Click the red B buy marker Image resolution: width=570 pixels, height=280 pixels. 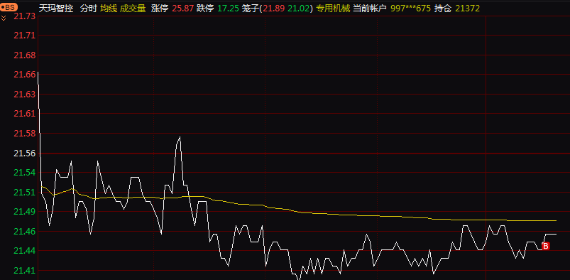click(546, 247)
